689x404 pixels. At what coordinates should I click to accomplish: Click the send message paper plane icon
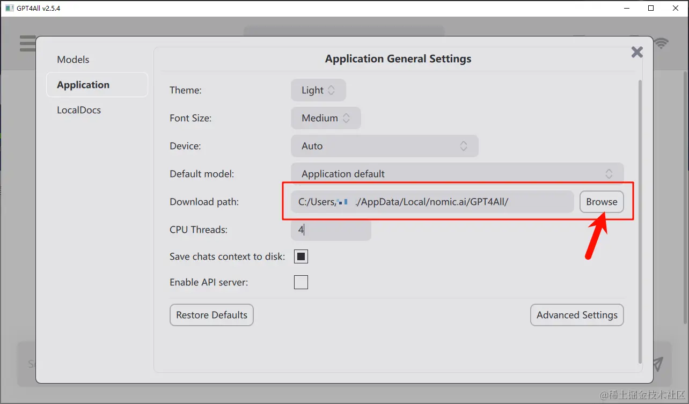pos(658,364)
